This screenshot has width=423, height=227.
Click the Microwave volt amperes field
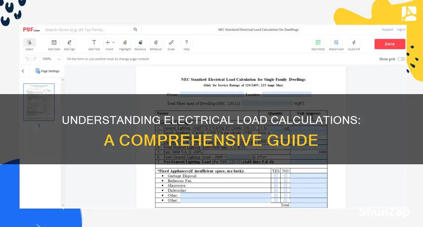point(309,185)
